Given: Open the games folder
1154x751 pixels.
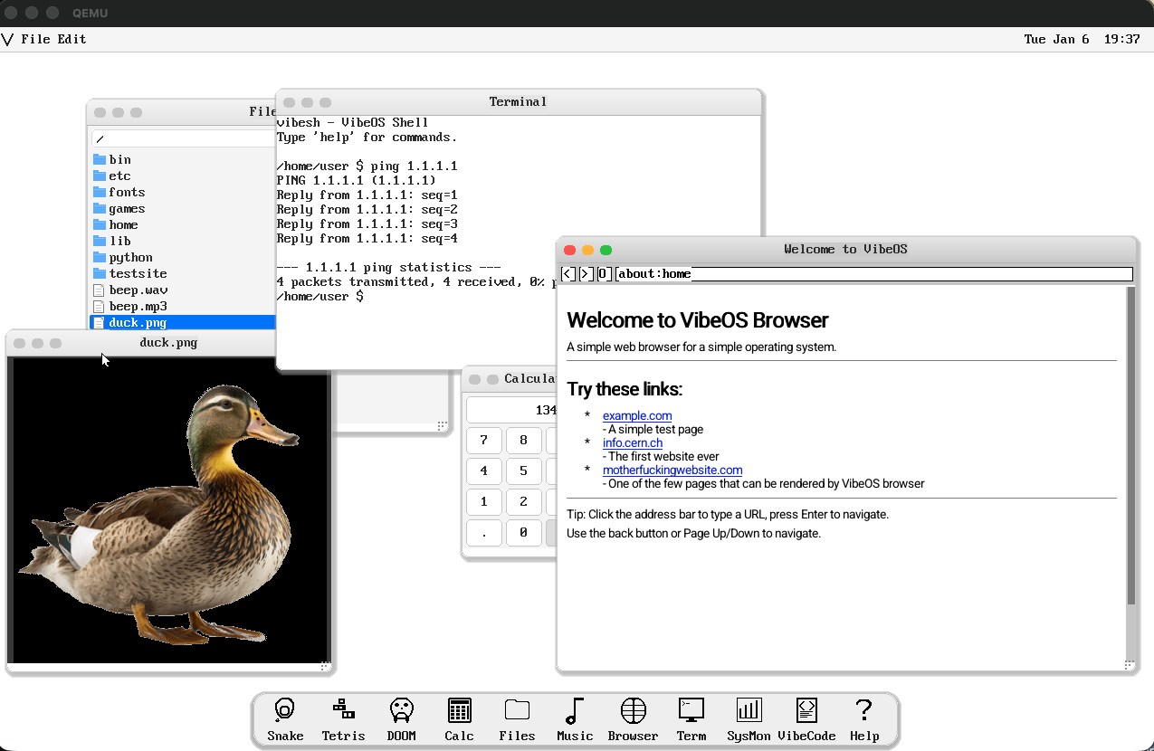Looking at the screenshot, I should click(127, 209).
